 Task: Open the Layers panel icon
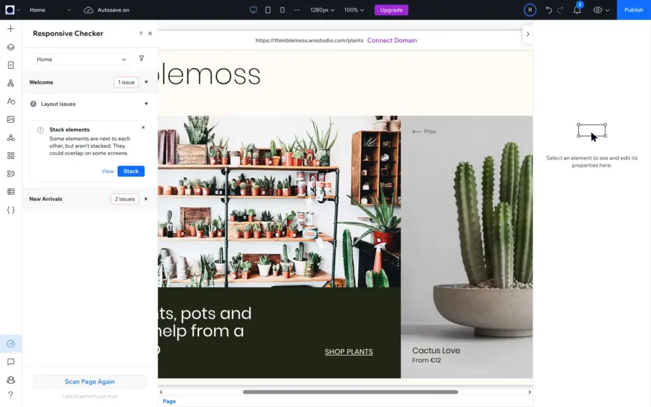tap(11, 47)
